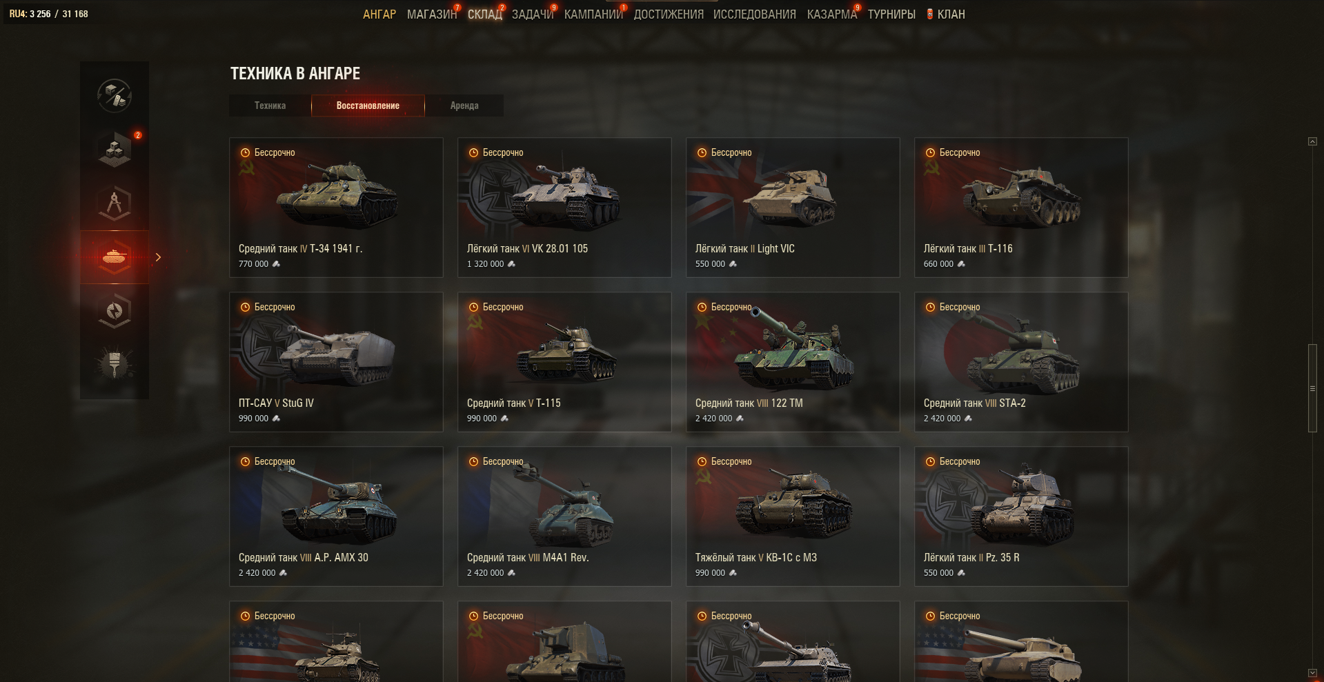Select the VK 28.01 105 tank card

tap(564, 208)
